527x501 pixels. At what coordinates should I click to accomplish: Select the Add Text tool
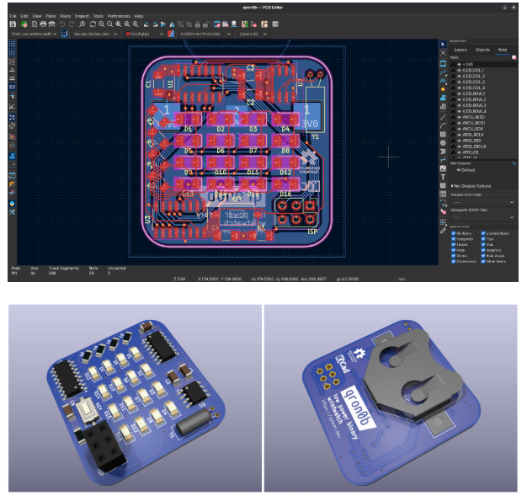pyautogui.click(x=443, y=178)
